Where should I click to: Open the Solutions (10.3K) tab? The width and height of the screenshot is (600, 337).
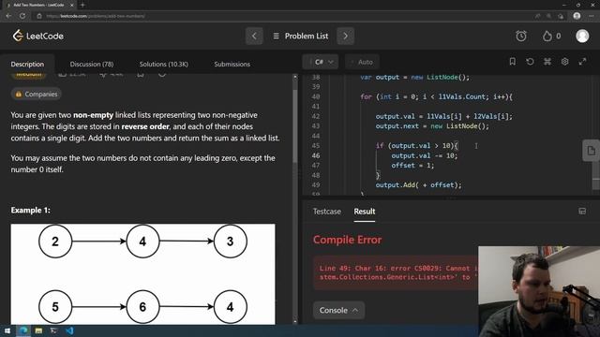coord(164,65)
